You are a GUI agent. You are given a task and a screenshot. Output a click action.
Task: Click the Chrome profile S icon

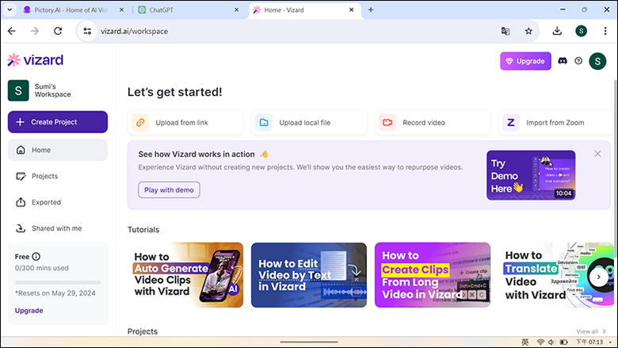[x=581, y=31]
